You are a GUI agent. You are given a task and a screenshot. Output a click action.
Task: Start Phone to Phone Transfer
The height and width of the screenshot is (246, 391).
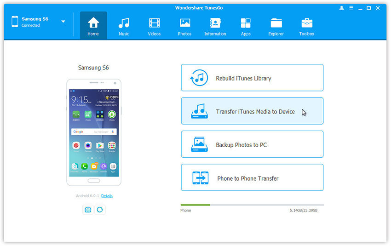[x=252, y=177]
